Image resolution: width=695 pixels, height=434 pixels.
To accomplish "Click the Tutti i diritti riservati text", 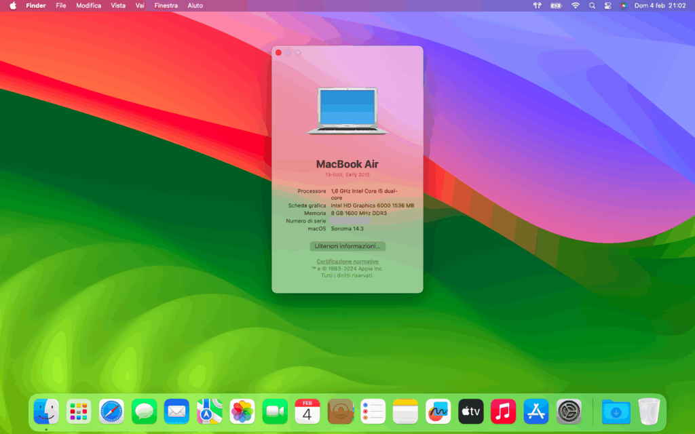I will coord(347,275).
